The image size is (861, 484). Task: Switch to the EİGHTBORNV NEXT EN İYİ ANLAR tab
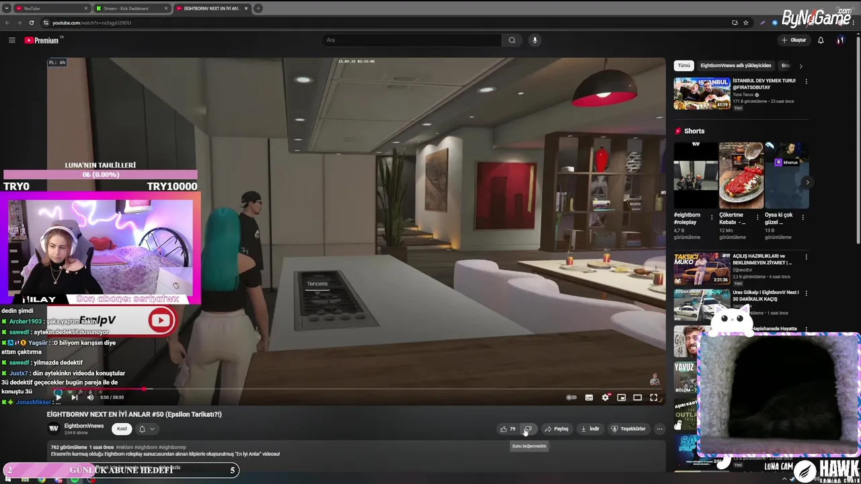(x=211, y=8)
